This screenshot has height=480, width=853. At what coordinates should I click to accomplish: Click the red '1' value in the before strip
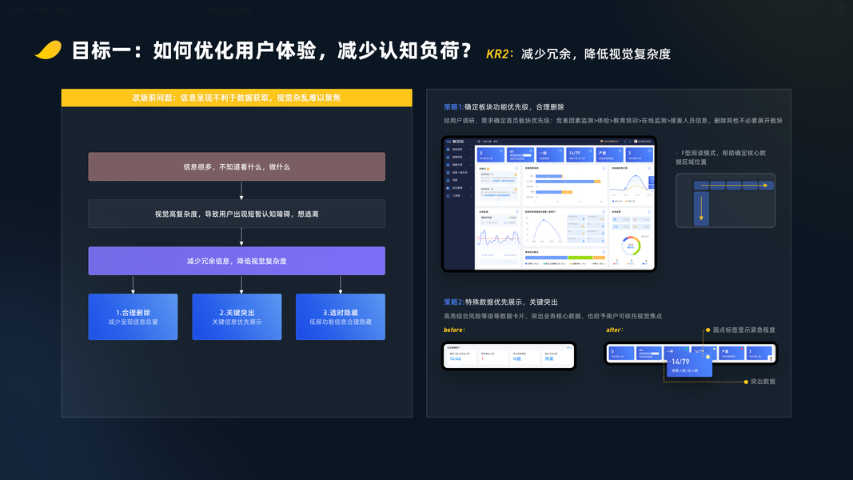tap(483, 358)
